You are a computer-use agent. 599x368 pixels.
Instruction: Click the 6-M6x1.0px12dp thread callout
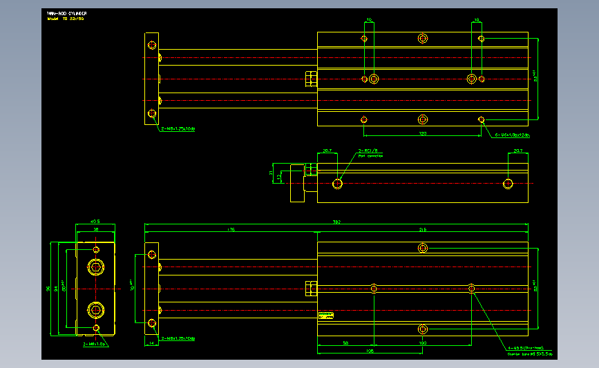tap(512, 135)
